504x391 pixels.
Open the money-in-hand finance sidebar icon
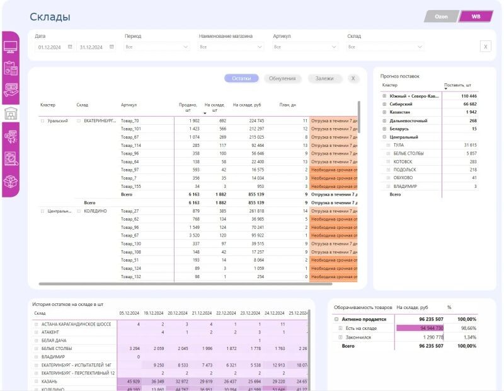[x=11, y=90]
